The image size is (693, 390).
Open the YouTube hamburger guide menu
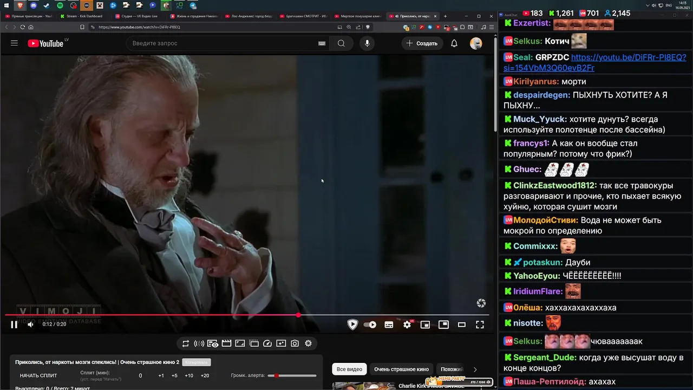[x=14, y=43]
